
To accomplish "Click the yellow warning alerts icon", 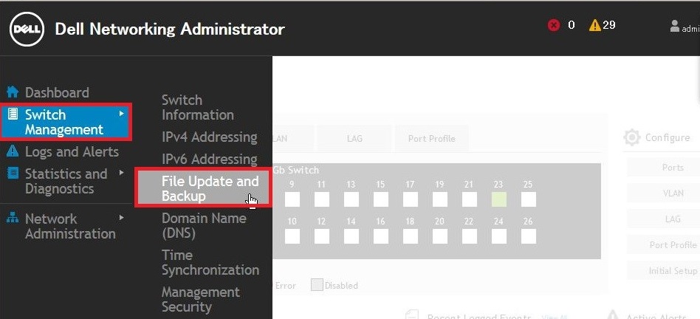I will (594, 25).
